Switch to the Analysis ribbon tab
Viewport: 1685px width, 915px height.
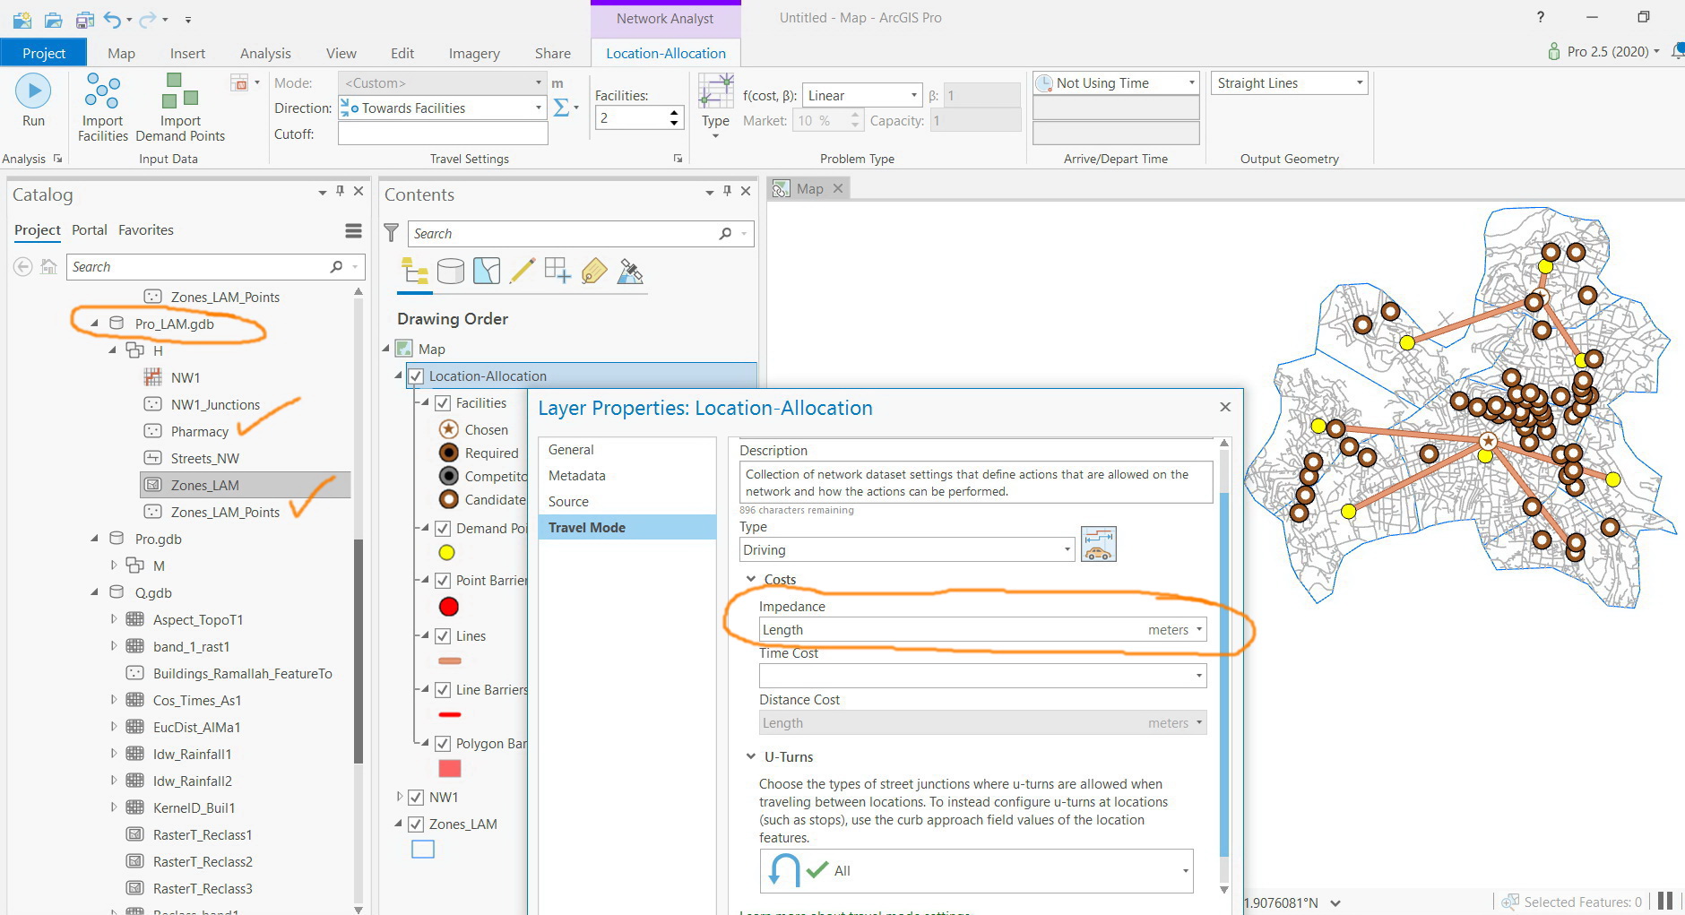pos(265,53)
